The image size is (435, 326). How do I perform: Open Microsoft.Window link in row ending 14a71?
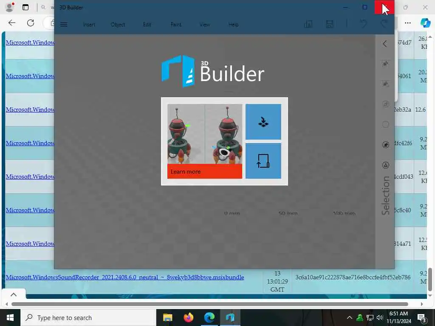[30, 244]
